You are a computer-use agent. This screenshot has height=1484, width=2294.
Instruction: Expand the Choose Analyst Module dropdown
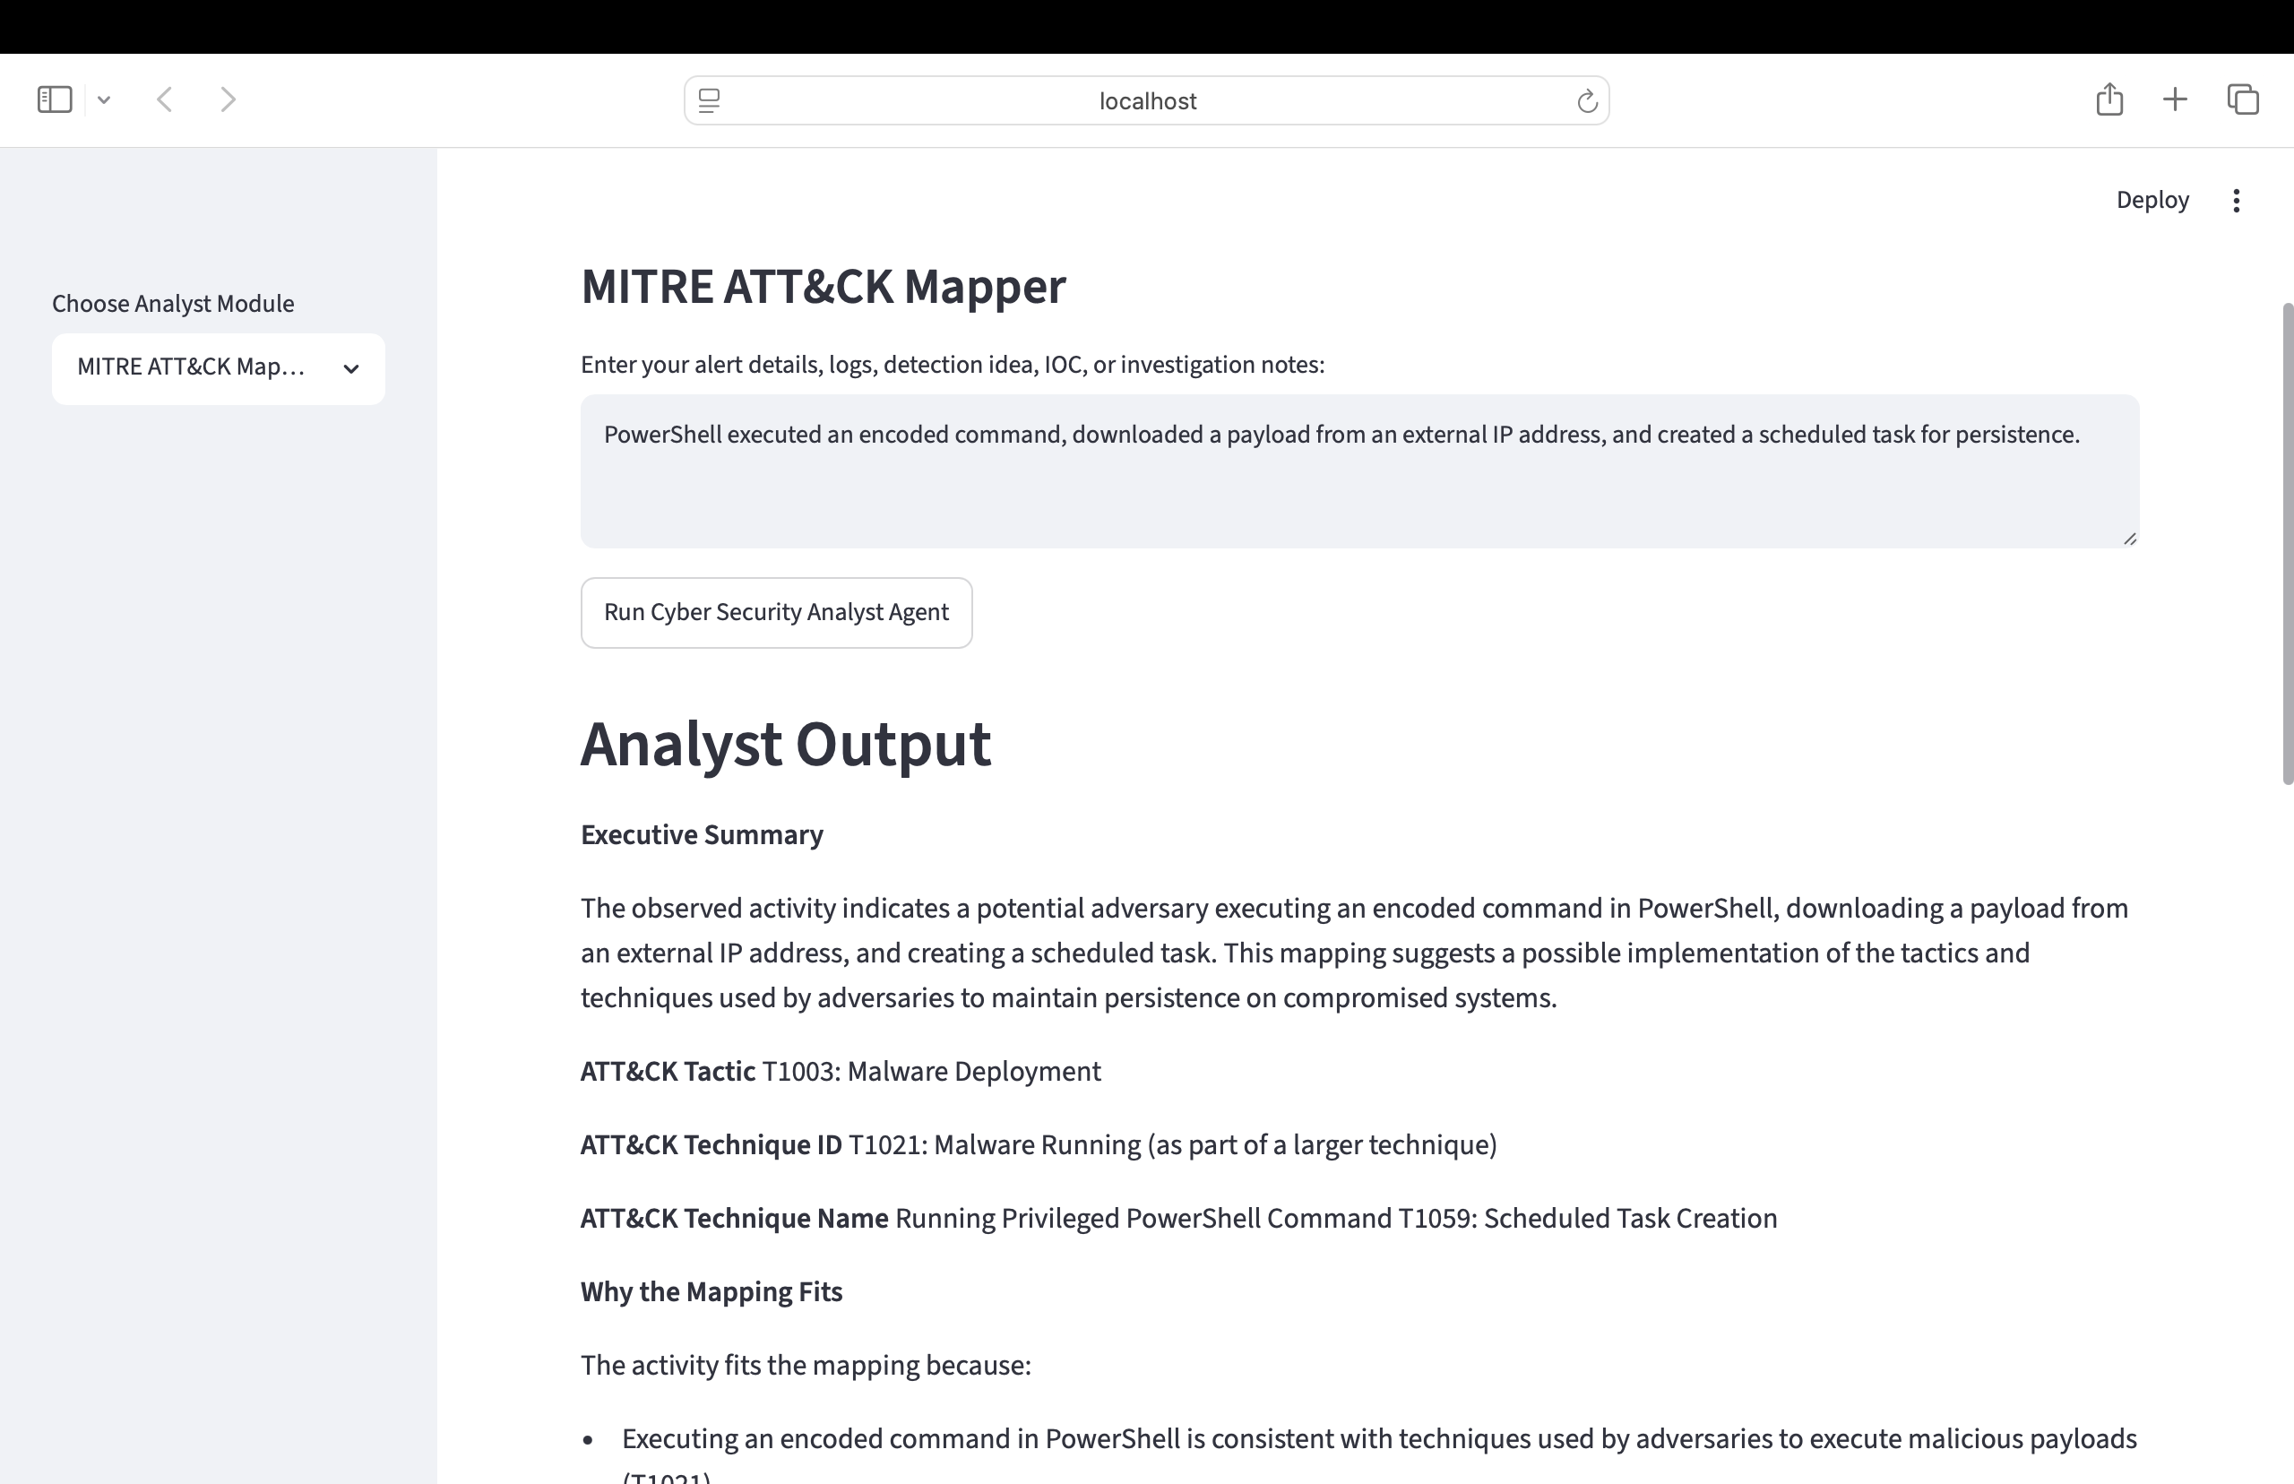point(219,368)
